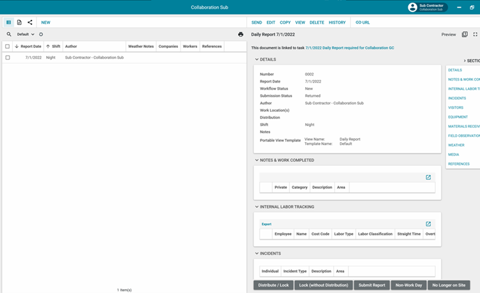This screenshot has height=293, width=480.
Task: Tick the select-all checkbox in the list header
Action: coord(8,47)
